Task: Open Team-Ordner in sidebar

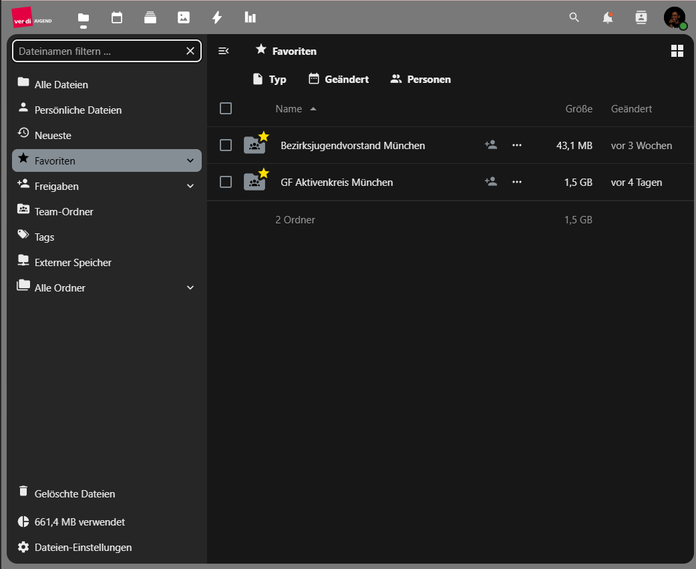Action: click(x=106, y=211)
